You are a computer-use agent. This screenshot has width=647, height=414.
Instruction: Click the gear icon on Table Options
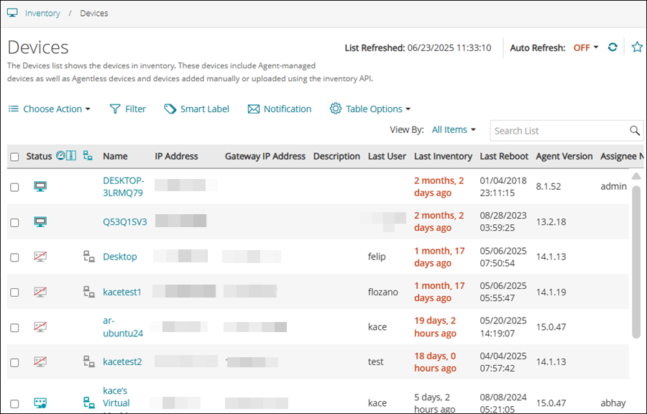click(335, 109)
